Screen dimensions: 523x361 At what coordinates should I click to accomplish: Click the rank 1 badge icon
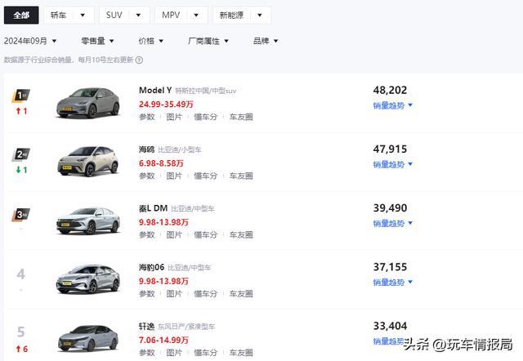click(x=21, y=96)
